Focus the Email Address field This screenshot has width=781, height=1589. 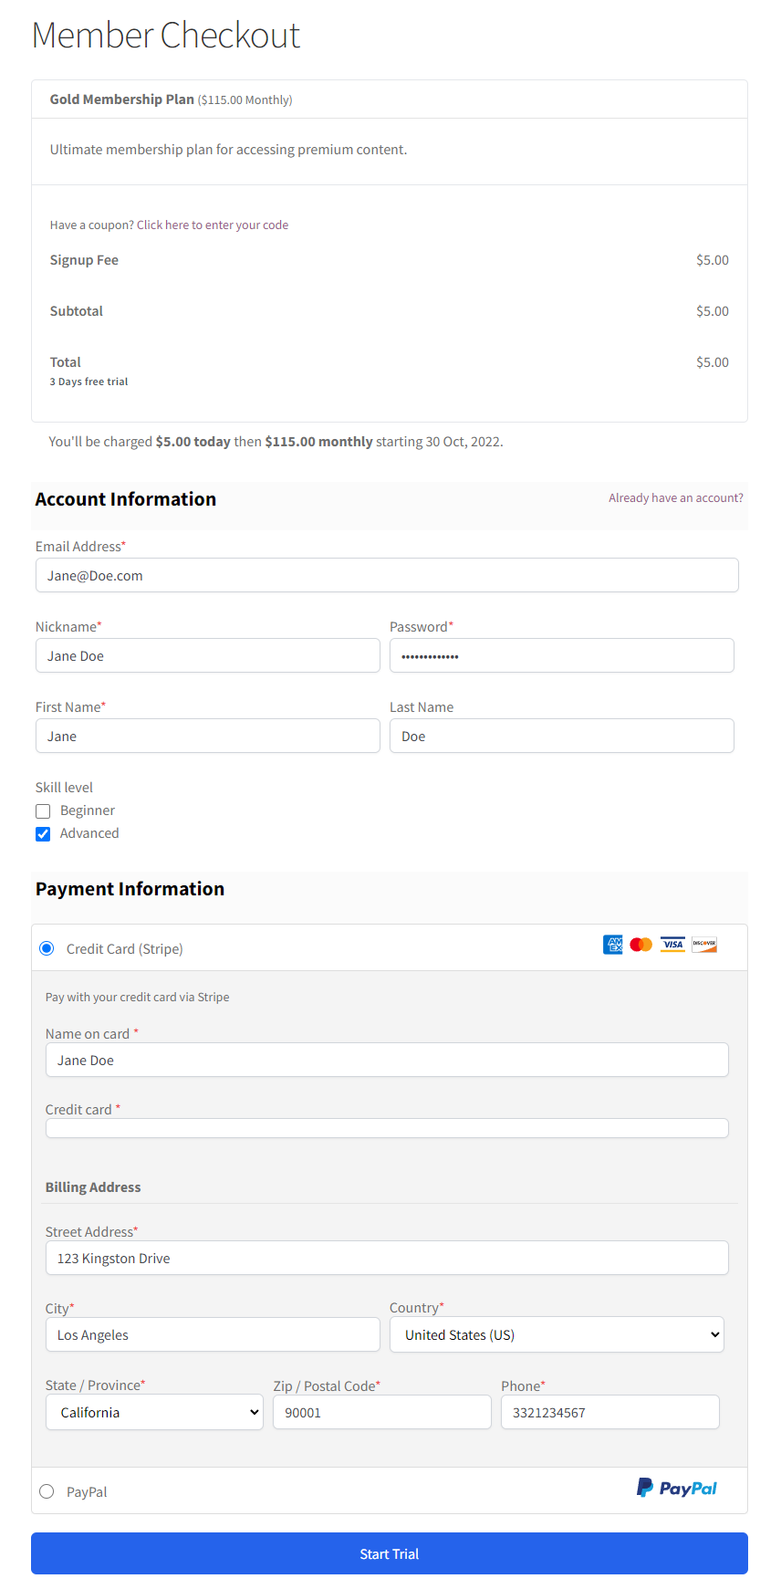387,575
